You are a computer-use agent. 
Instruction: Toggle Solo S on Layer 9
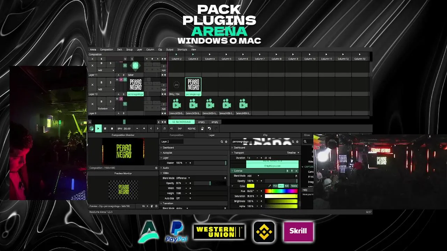[x=110, y=101]
